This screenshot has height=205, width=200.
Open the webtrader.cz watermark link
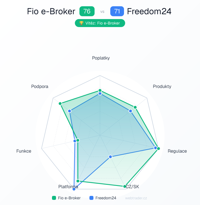click(136, 198)
